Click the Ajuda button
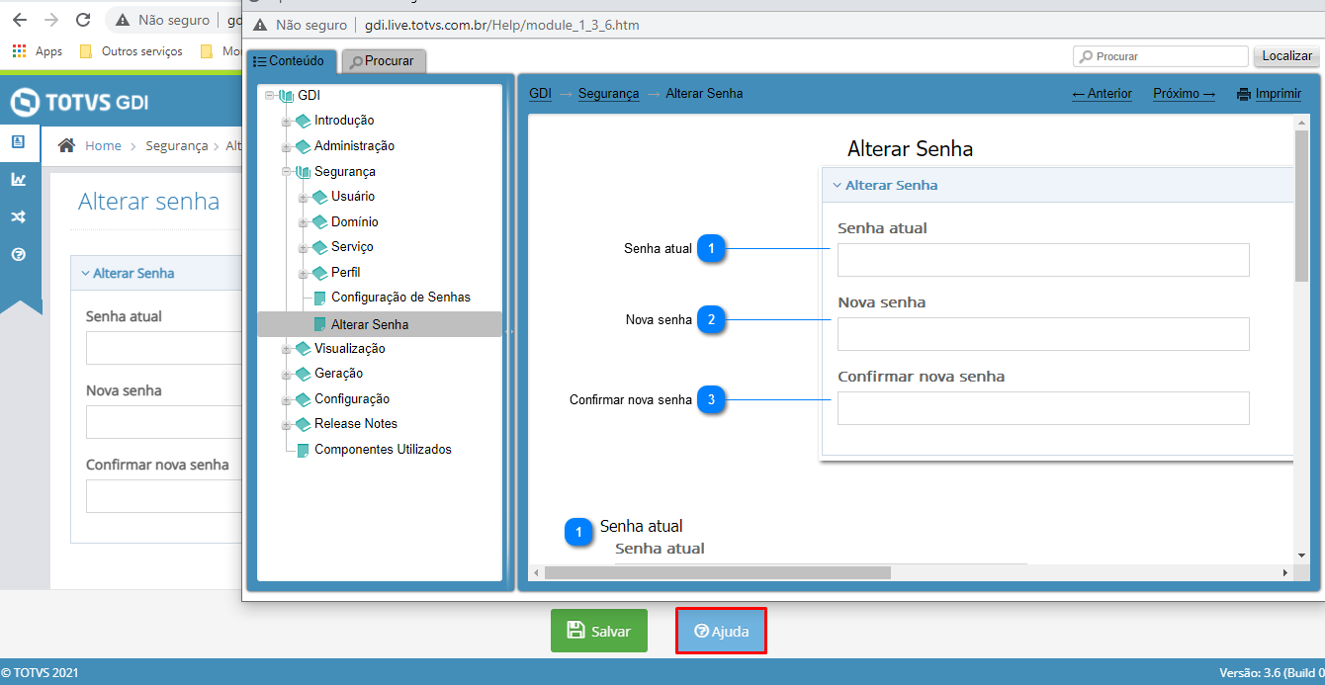 coord(722,631)
